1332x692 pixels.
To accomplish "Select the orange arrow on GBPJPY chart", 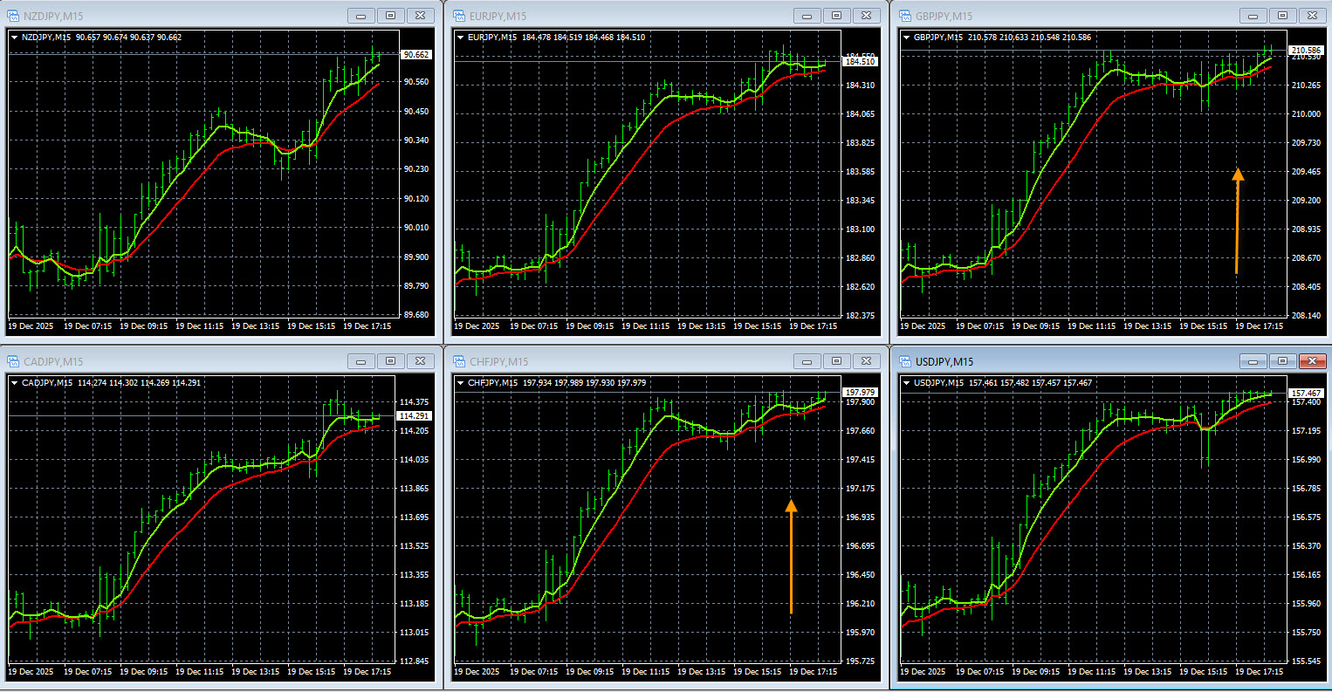I will click(x=1237, y=221).
